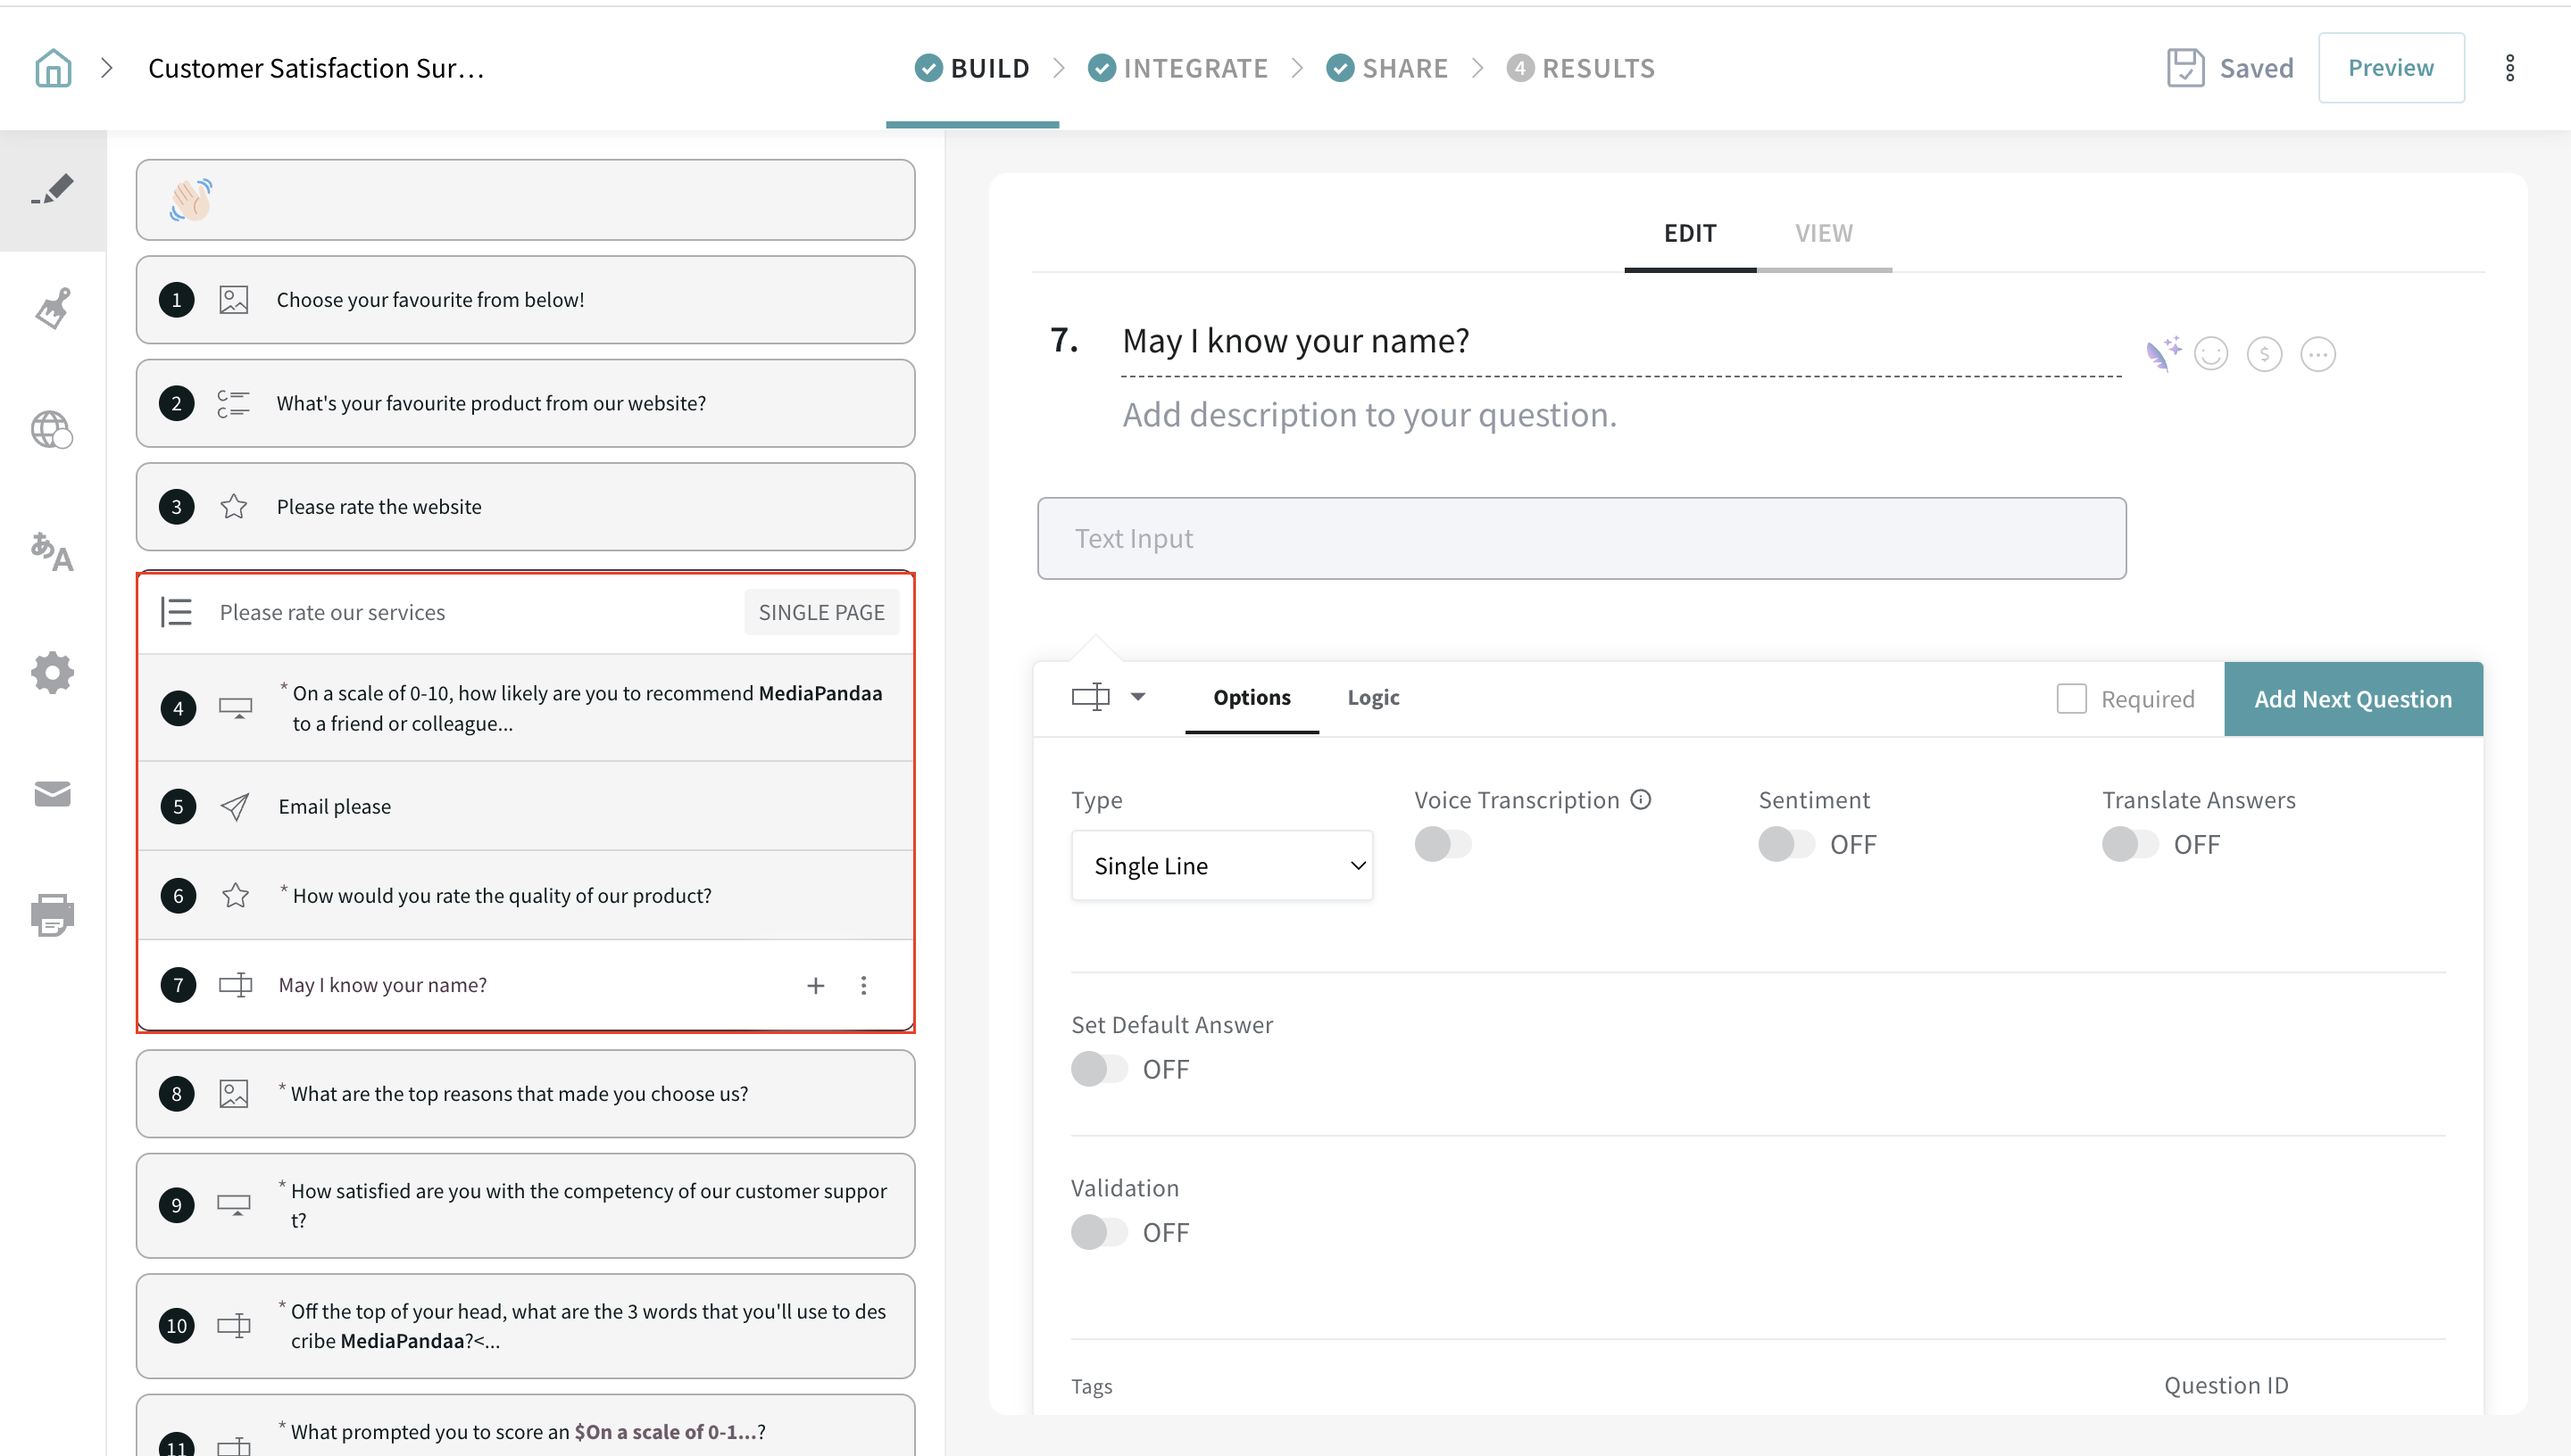Open the design paintbrush sidebar icon
The width and height of the screenshot is (2571, 1456).
coord(53,309)
